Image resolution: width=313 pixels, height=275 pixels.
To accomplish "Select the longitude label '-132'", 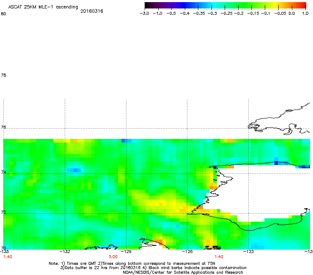I will 65,251.
